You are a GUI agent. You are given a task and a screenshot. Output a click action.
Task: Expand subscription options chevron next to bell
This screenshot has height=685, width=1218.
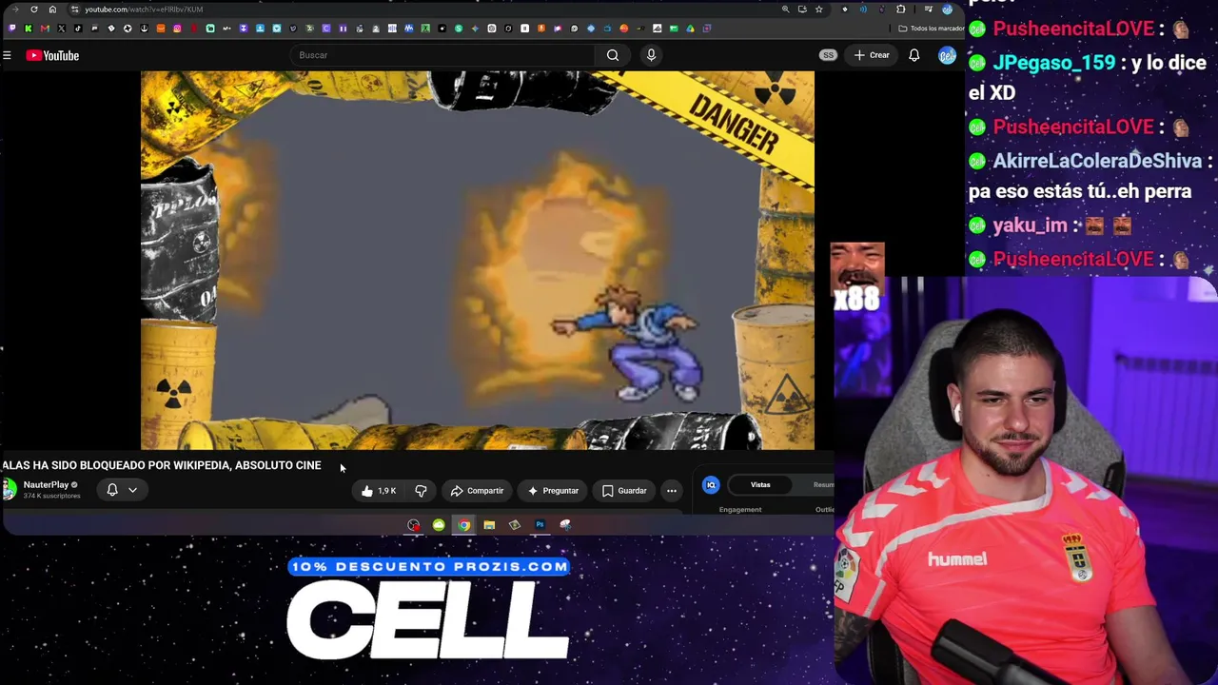(x=132, y=490)
